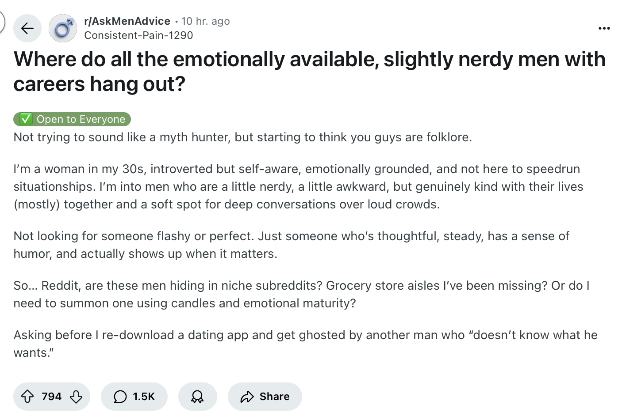Go back using the left arrow button
622x416 pixels.
[x=27, y=28]
